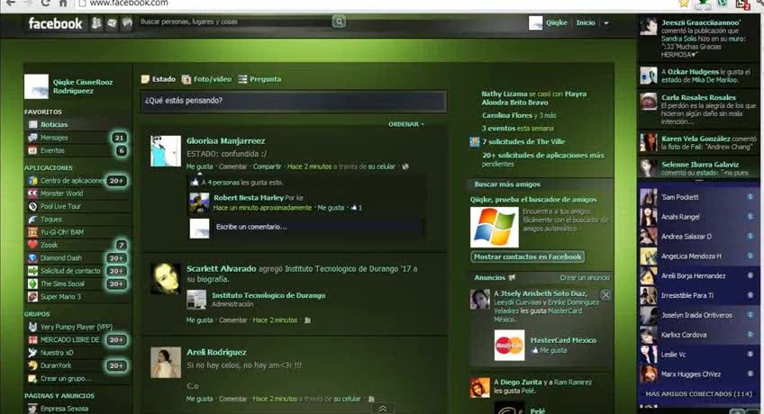Go to Inicio in top bar

586,22
